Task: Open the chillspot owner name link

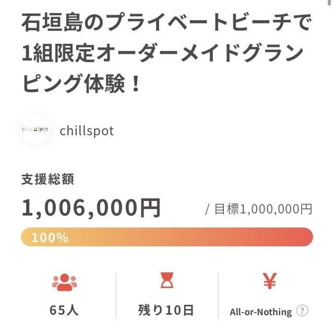Action: (x=87, y=130)
